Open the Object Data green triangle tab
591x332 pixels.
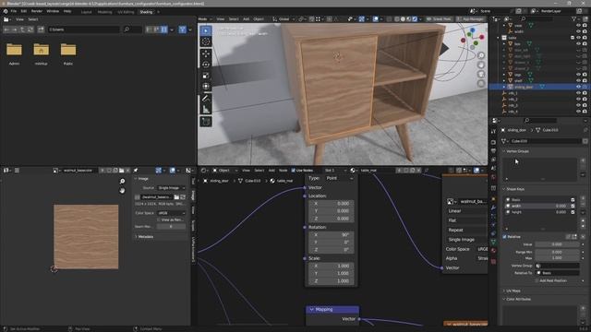[493, 242]
